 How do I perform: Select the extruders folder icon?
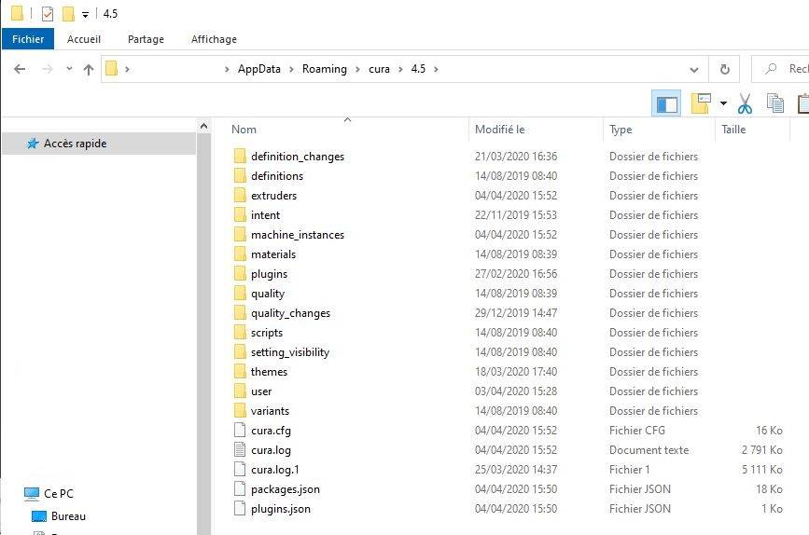[x=240, y=196]
